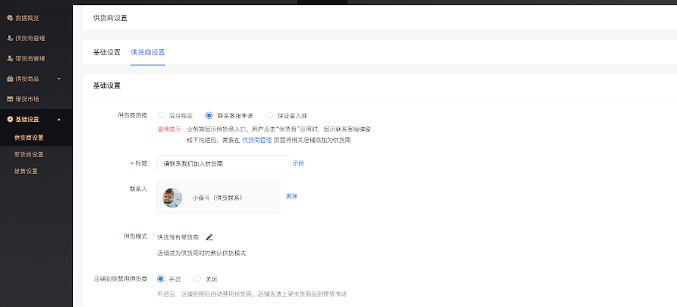
Task: Click the 基础设置 gear icon in sidebar
Action: pos(10,120)
